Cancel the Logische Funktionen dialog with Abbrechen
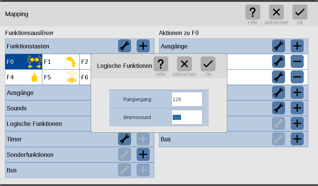This screenshot has height=186, width=318. (x=184, y=64)
